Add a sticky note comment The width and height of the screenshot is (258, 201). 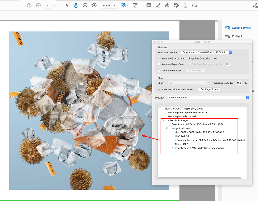(x=149, y=5)
